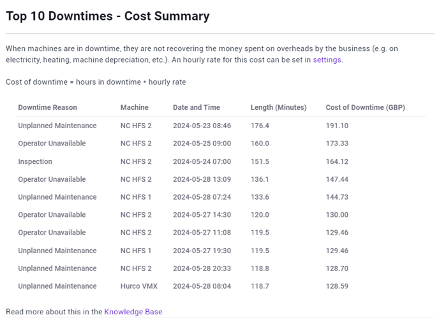Click the 2024-05-28 20:33 date cell
Viewport: 439px width, 322px height.
[x=202, y=269]
